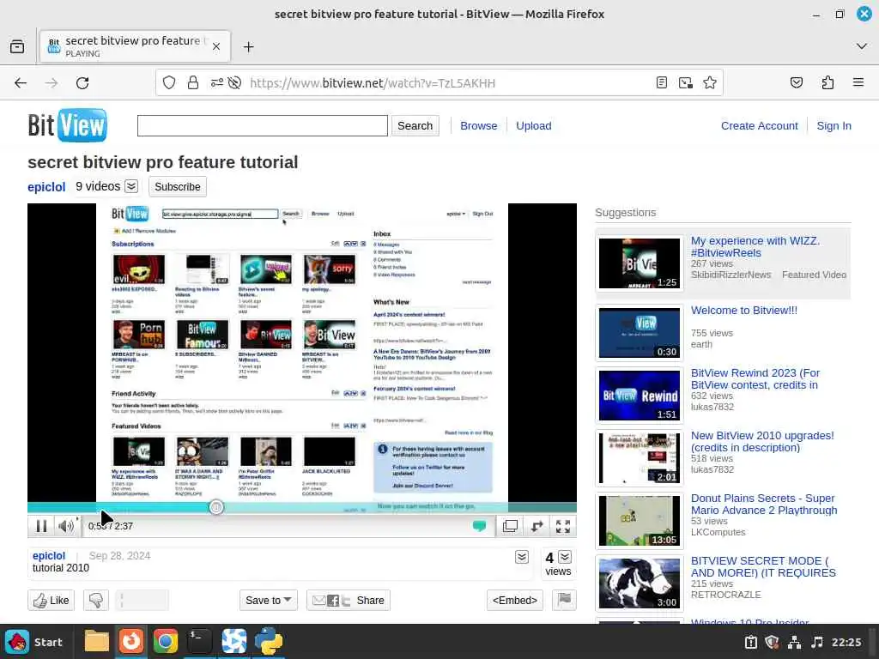Open 'New BitView 2010 upgrades!' link
The height and width of the screenshot is (659, 879).
click(x=762, y=442)
